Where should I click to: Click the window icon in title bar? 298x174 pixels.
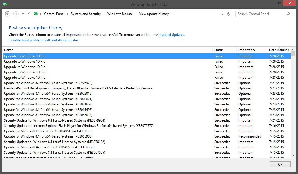(5, 4)
